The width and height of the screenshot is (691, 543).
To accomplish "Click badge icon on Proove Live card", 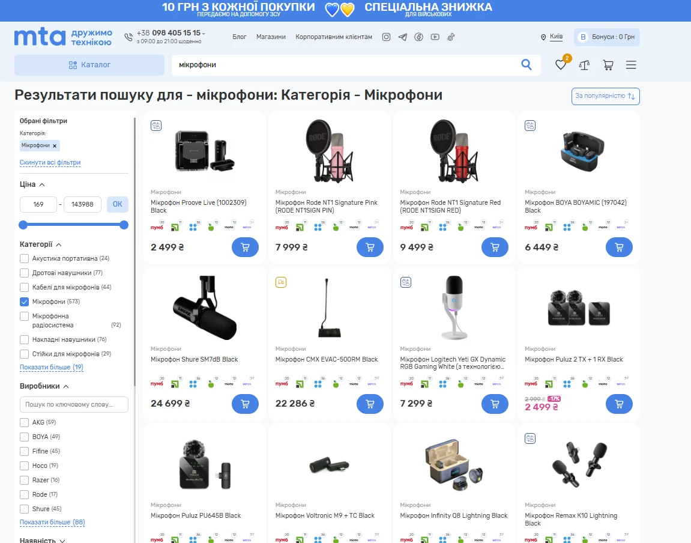I will coord(156,126).
